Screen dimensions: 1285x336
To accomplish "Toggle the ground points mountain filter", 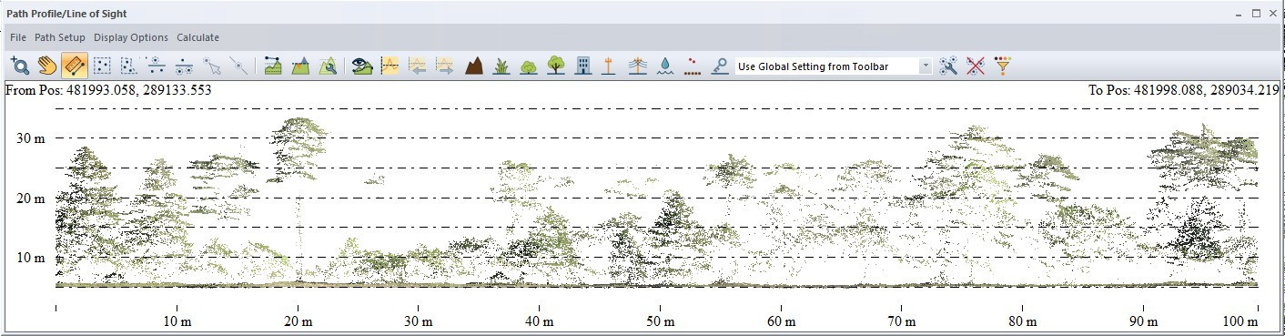I will [473, 66].
